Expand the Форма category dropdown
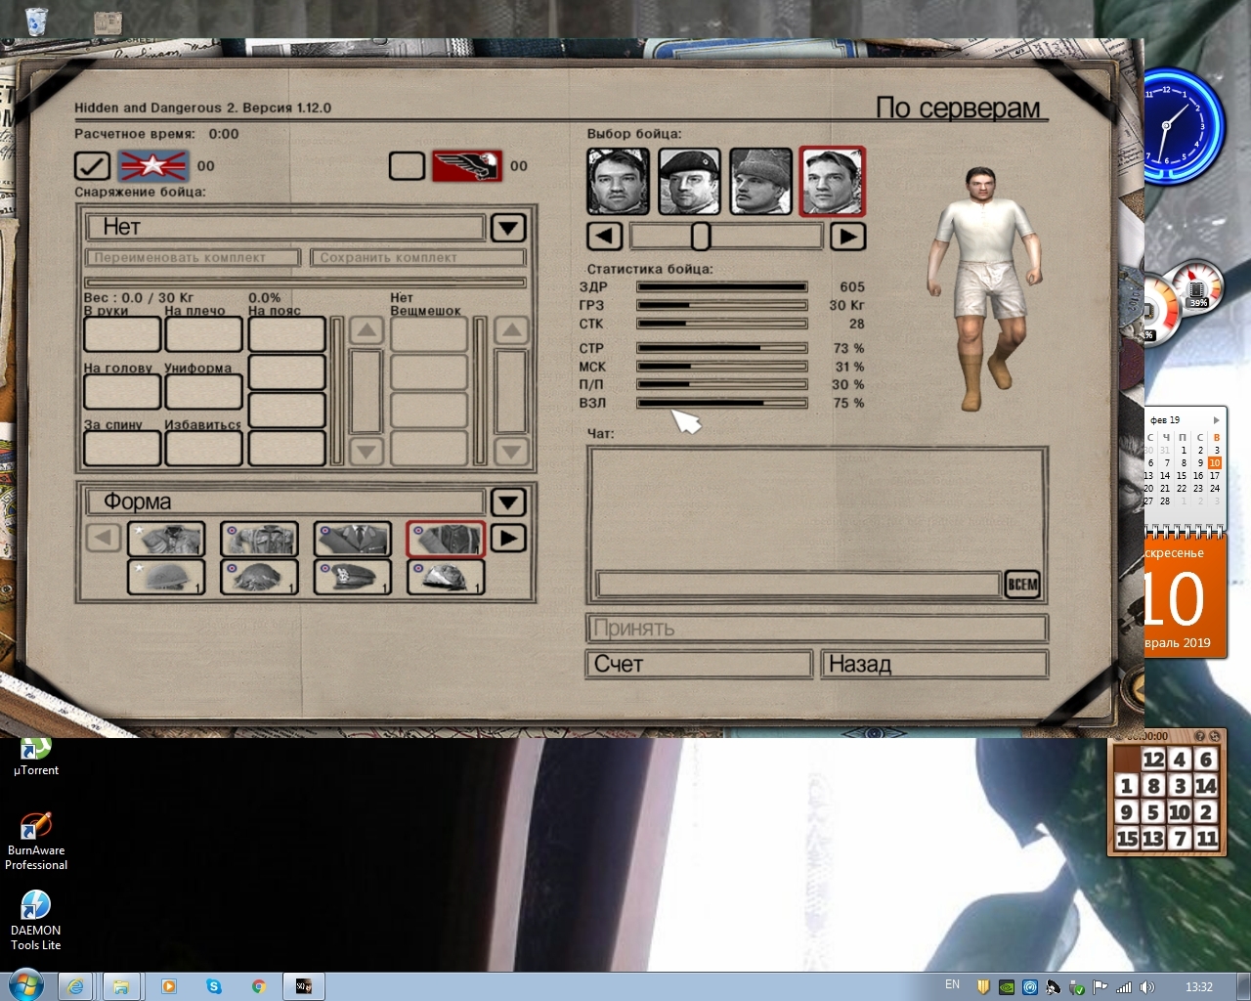The width and height of the screenshot is (1251, 1001). 508,502
